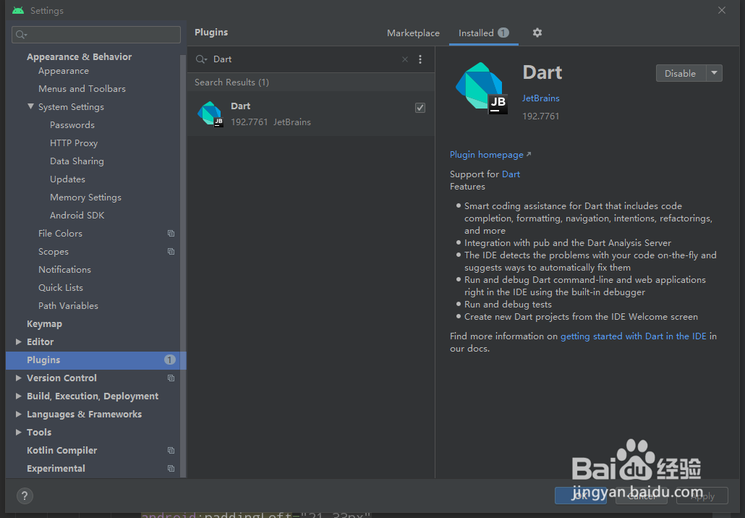
Task: Select Data Sharing settings
Action: click(x=77, y=161)
